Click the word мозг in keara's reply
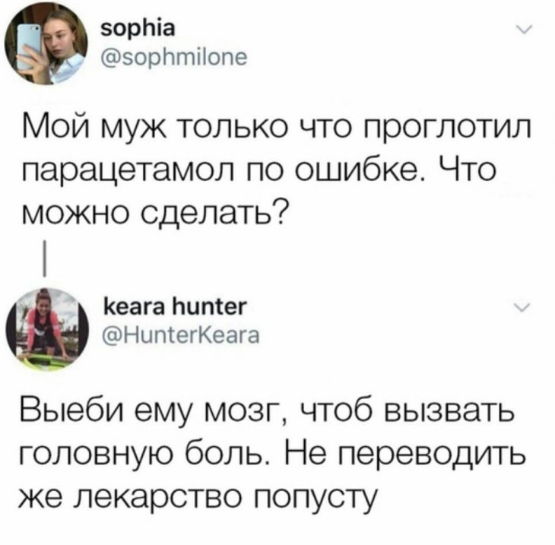Screen dimensions: 555x545 [248, 414]
